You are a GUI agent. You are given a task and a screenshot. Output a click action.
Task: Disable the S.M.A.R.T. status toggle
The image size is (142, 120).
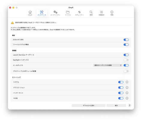126,40
